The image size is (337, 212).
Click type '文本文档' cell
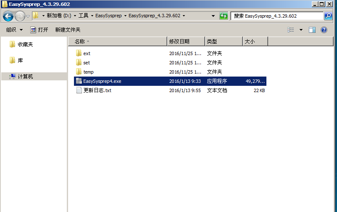coord(217,90)
